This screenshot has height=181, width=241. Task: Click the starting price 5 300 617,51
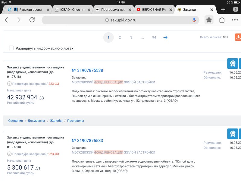coord(23,167)
